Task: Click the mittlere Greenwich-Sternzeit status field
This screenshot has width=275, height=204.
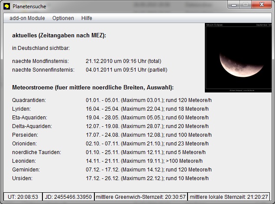Action: 141,197
